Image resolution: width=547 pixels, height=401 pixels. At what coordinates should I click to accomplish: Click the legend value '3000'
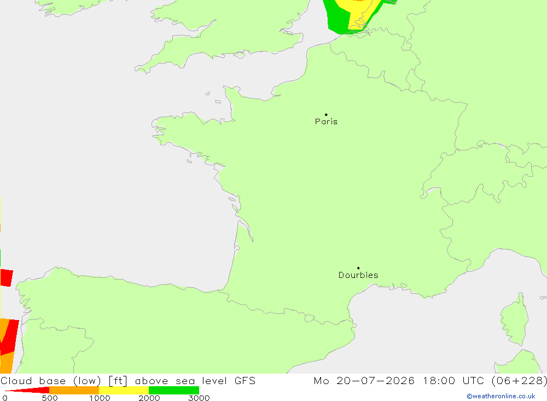tap(199, 398)
